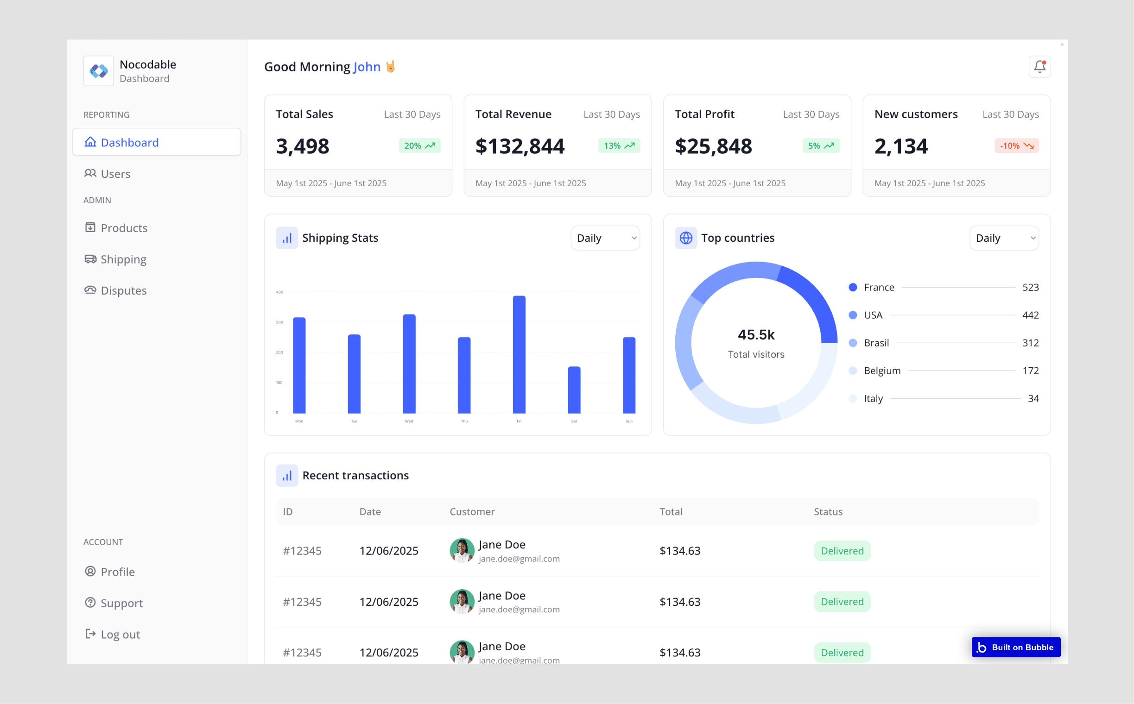Open the notifications bell icon
Viewport: 1134px width, 704px height.
click(x=1039, y=67)
